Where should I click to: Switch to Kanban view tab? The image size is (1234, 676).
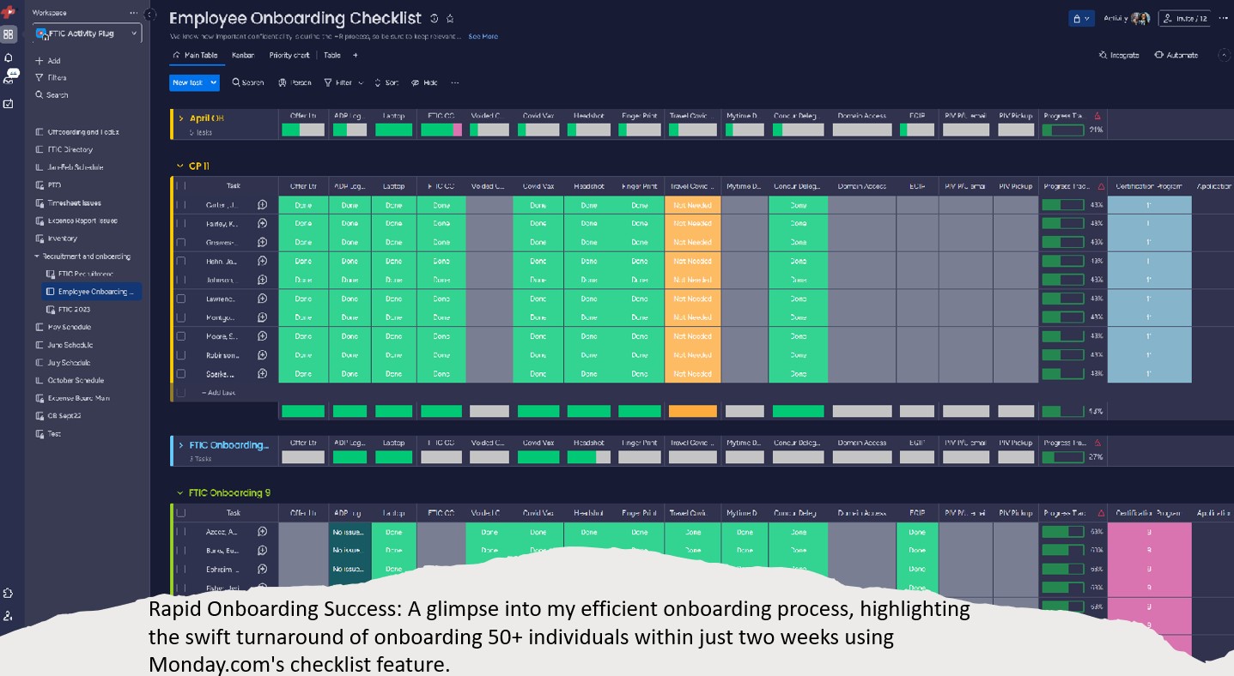tap(243, 55)
